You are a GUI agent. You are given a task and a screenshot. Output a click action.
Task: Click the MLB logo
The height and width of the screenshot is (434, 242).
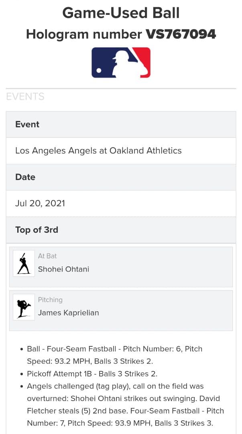121,62
